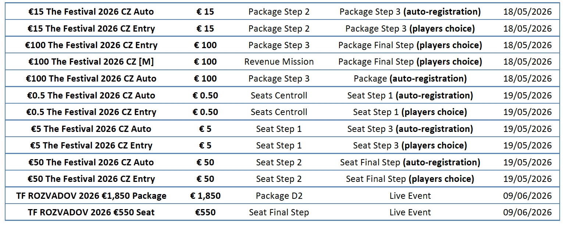
Task: Click €0.5 The Festival 2026 CZ Entry name
Action: point(91,112)
